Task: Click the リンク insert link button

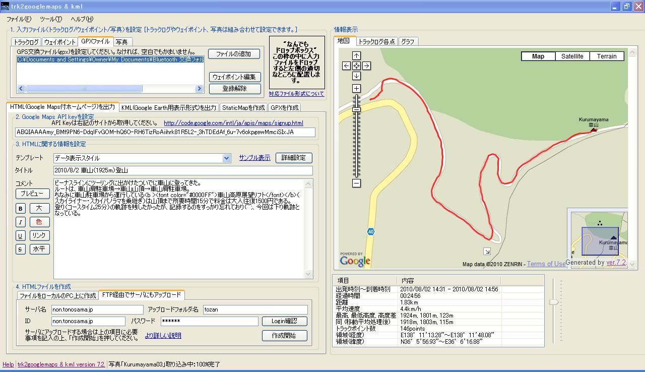Action: (40, 236)
